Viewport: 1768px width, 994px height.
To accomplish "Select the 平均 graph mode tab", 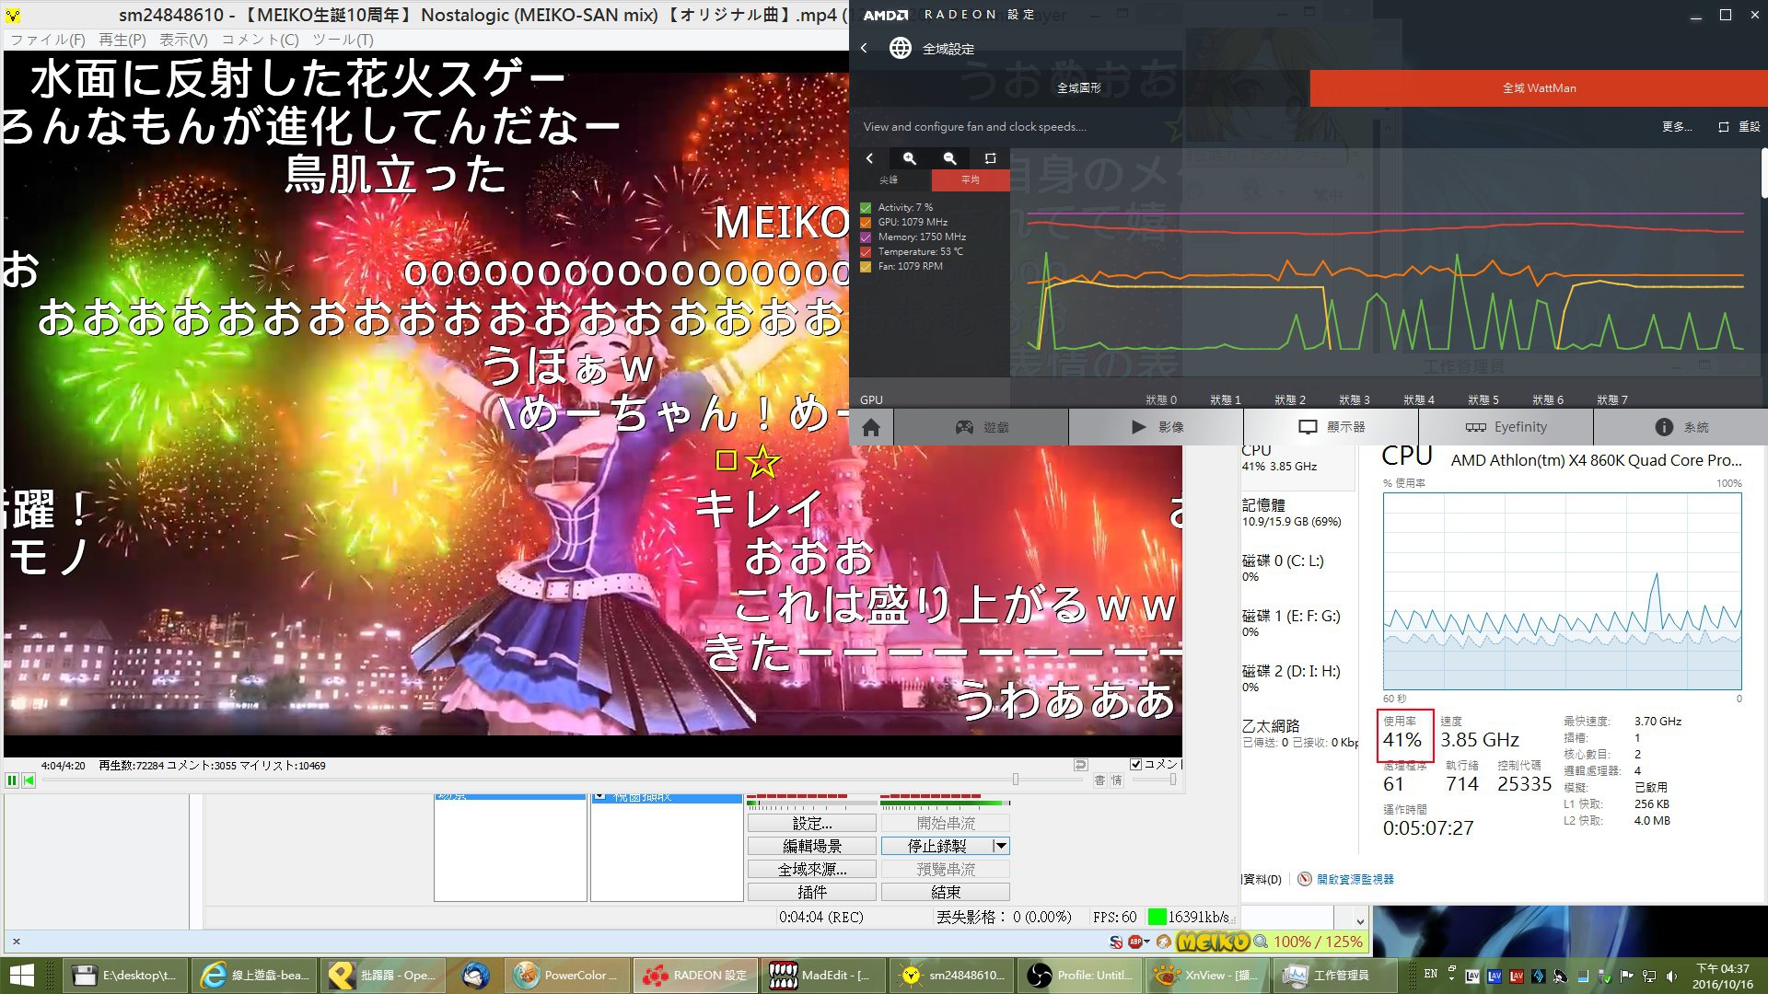I will coord(971,179).
